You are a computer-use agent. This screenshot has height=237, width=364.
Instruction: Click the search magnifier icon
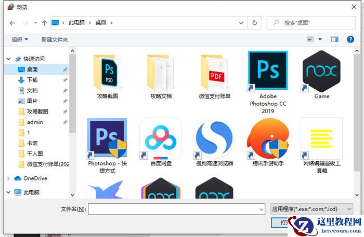coord(276,23)
